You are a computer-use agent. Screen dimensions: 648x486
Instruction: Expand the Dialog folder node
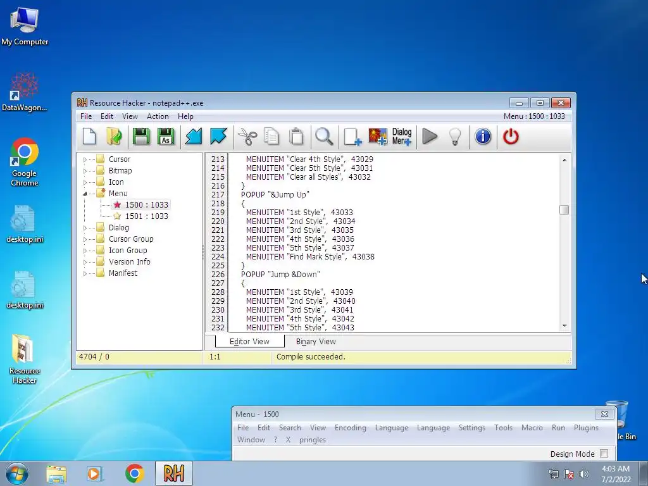point(85,228)
